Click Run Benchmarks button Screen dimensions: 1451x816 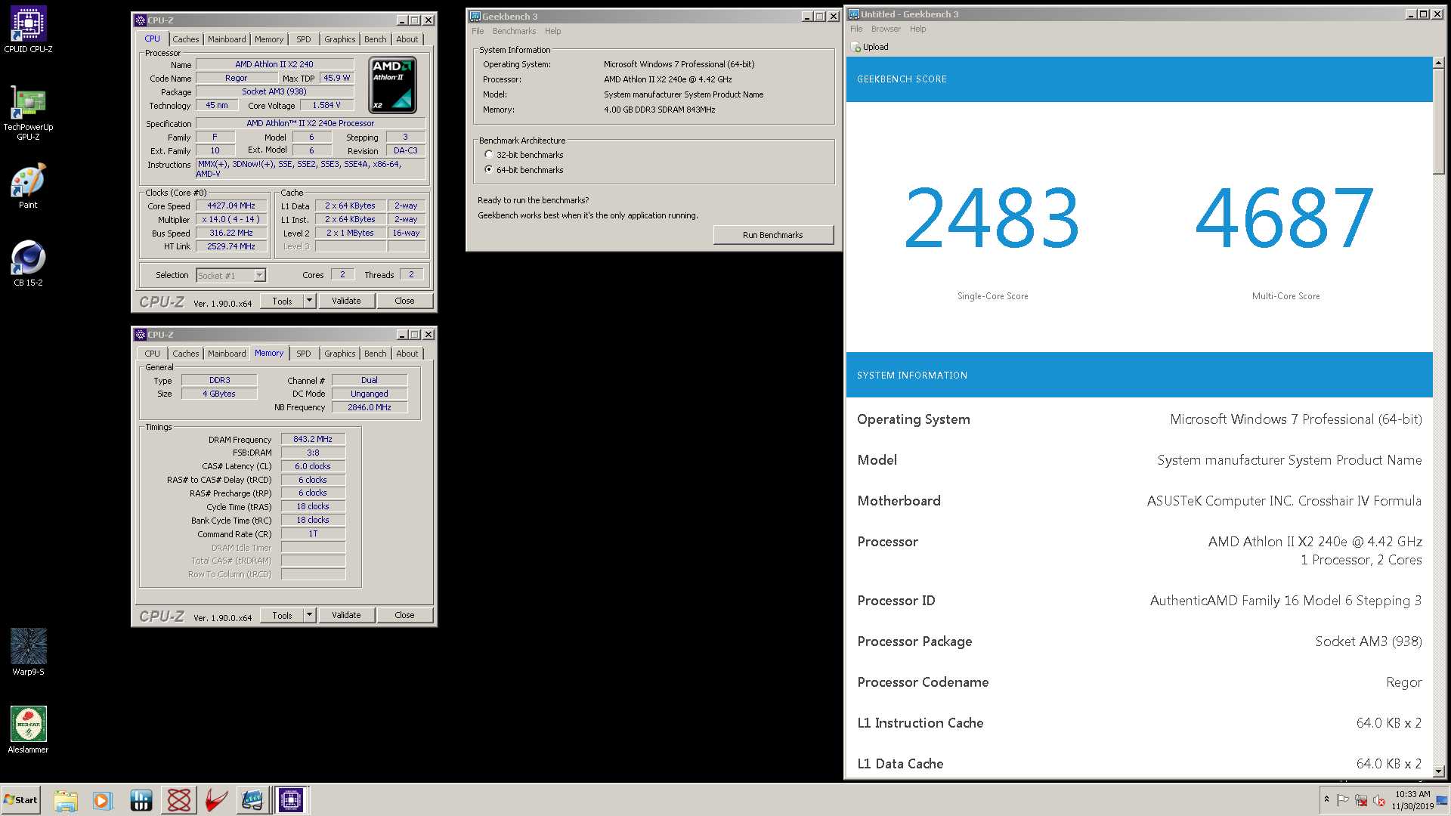[x=772, y=235]
